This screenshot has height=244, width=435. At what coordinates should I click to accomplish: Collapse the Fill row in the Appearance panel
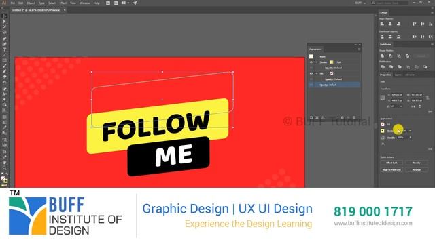click(317, 74)
